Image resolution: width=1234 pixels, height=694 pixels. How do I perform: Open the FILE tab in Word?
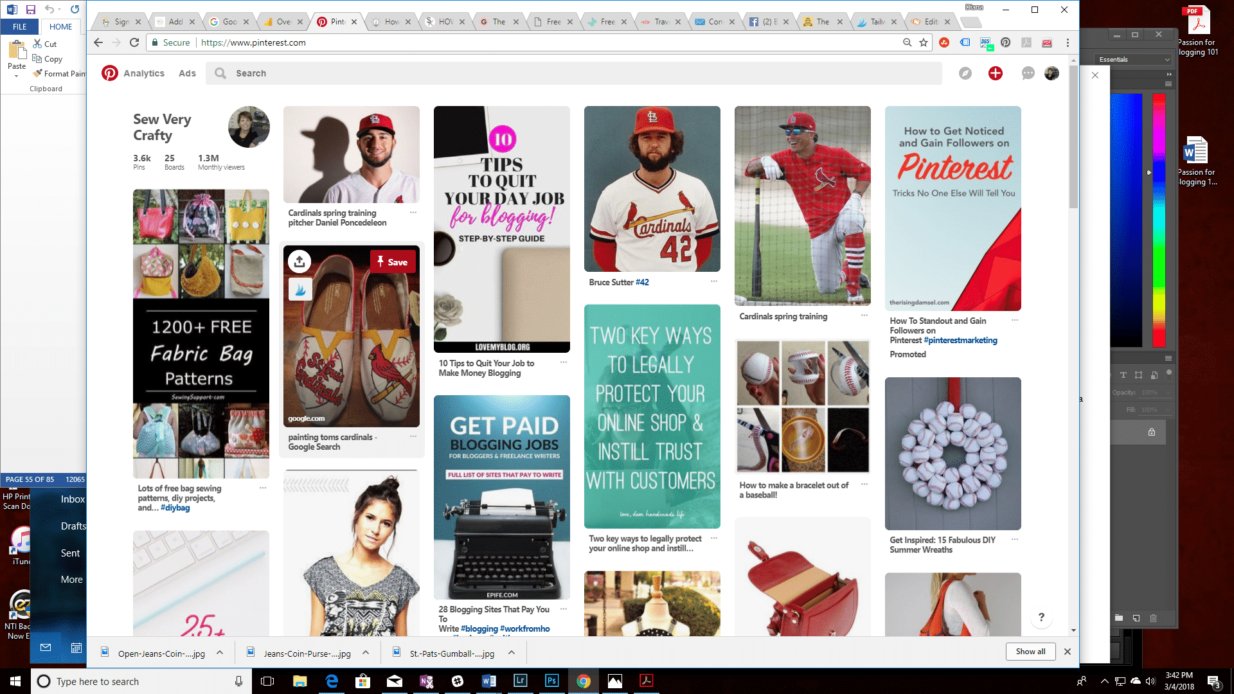click(x=20, y=26)
